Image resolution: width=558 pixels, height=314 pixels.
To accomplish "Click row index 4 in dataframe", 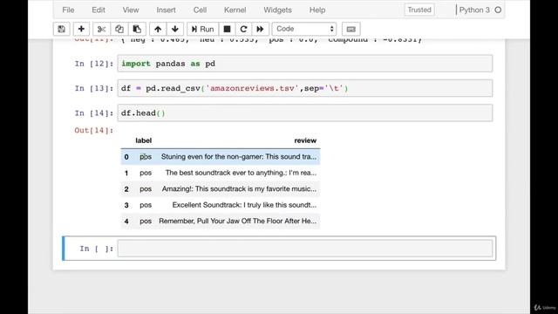I will tap(126, 222).
